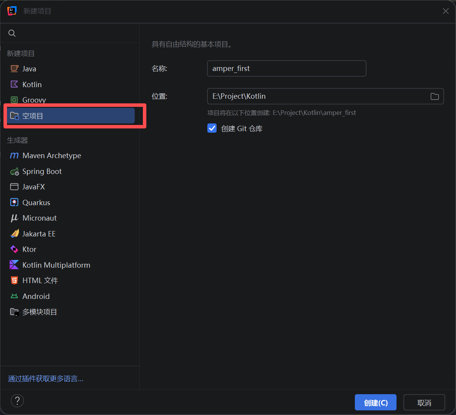Image resolution: width=456 pixels, height=415 pixels.
Task: Click the 名称 field containing amper_first
Action: [286, 69]
